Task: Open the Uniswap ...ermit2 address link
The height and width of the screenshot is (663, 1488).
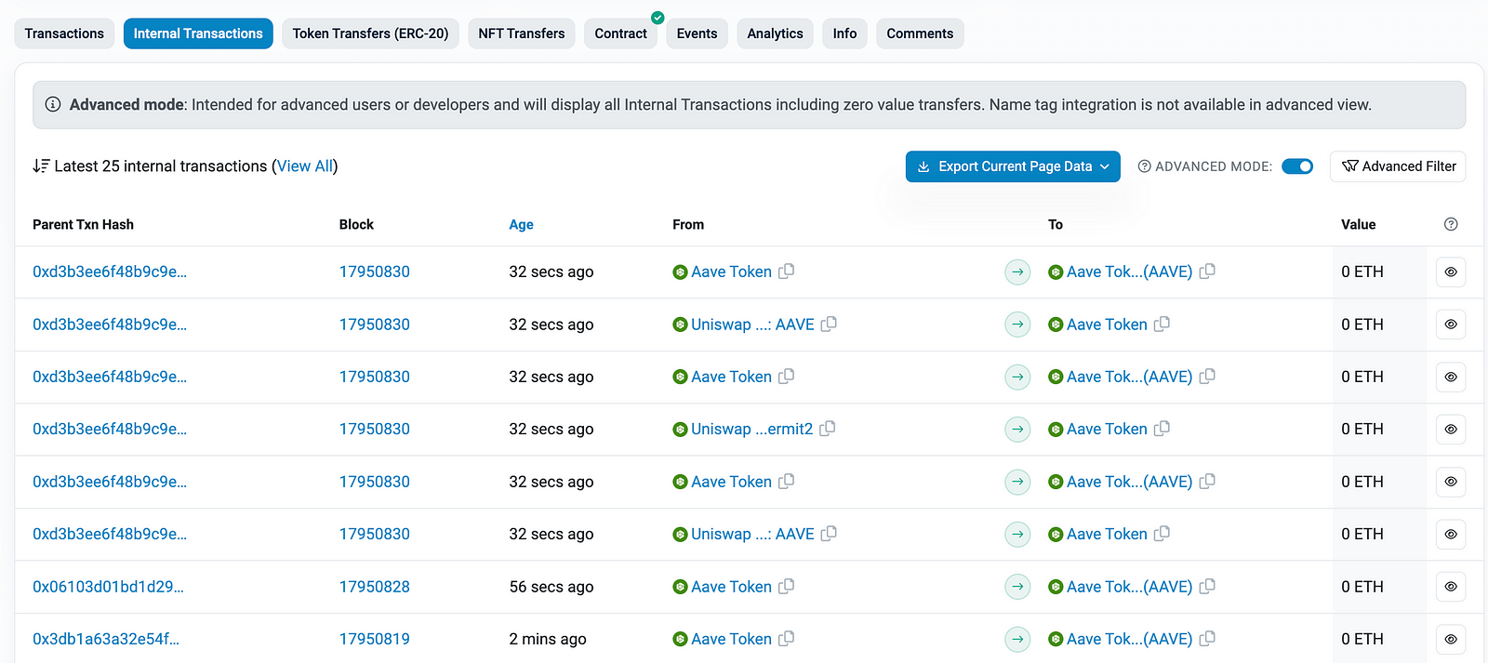Action: pyautogui.click(x=751, y=430)
